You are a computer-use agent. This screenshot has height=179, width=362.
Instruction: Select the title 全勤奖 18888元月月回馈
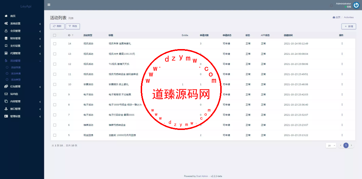tap(122, 135)
